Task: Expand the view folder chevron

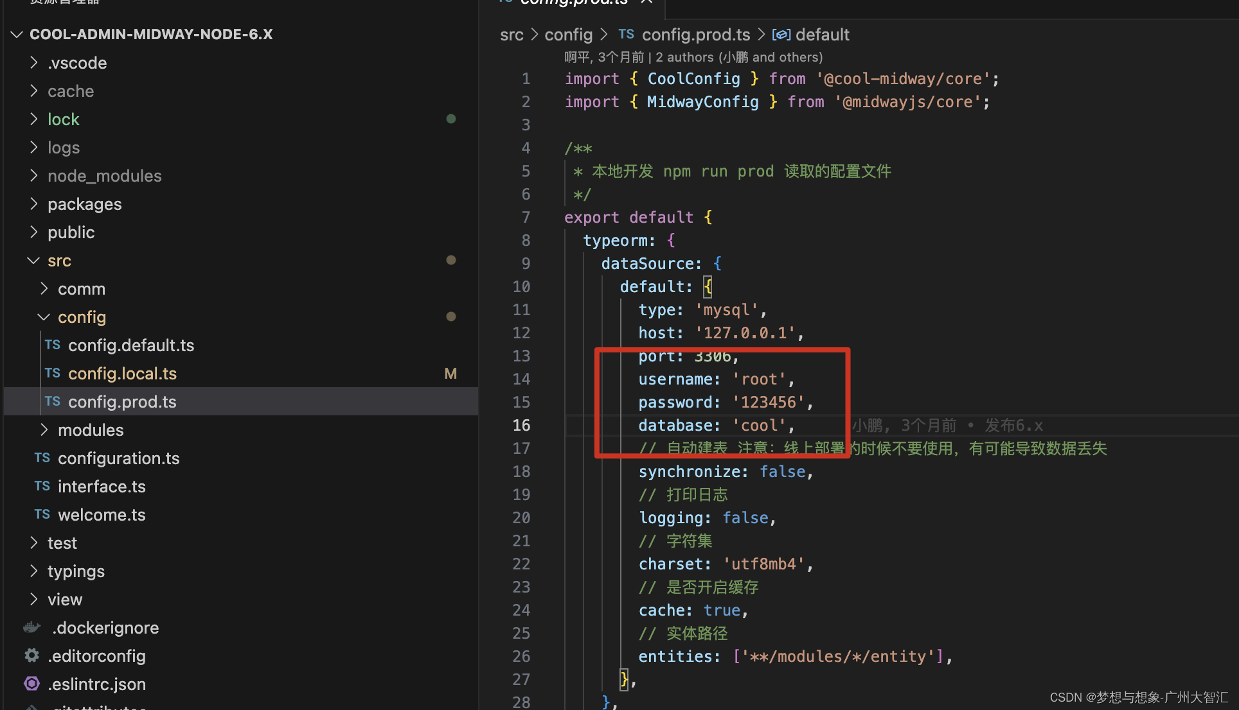Action: click(34, 599)
